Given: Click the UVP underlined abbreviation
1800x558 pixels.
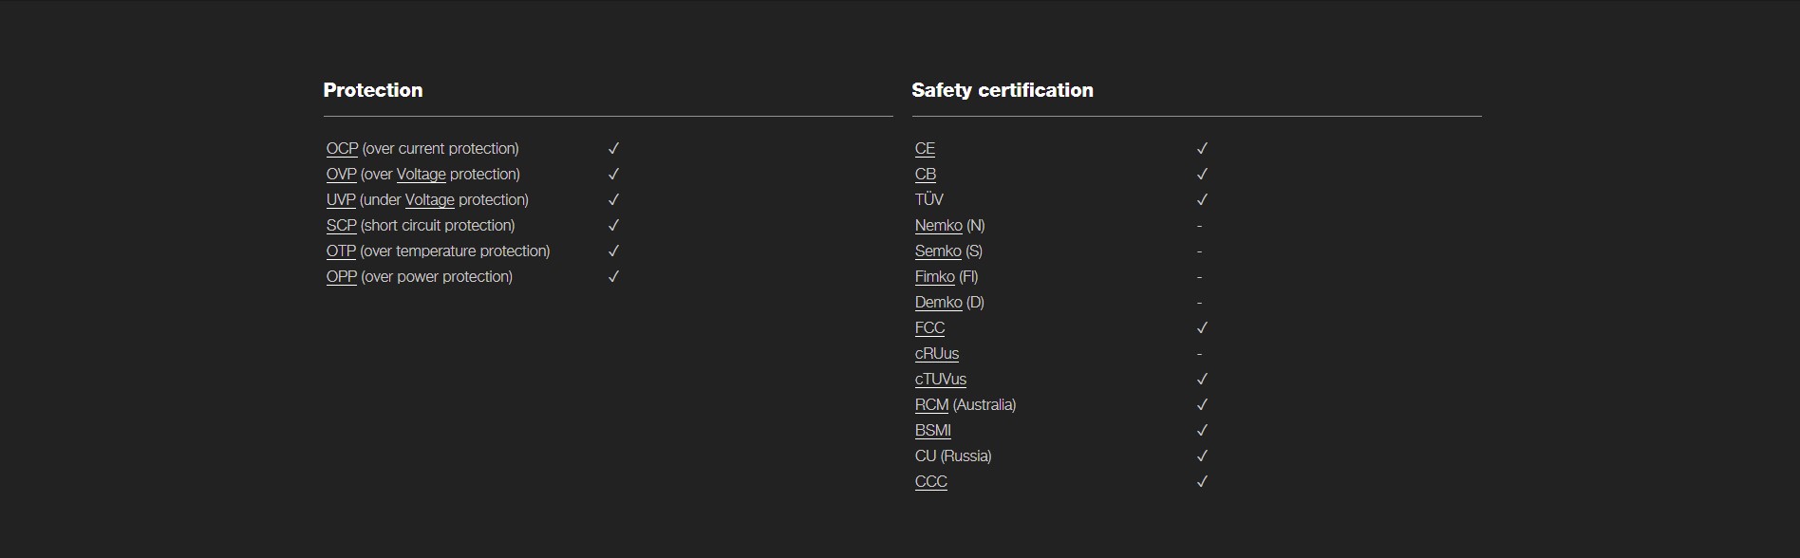Looking at the screenshot, I should [341, 200].
